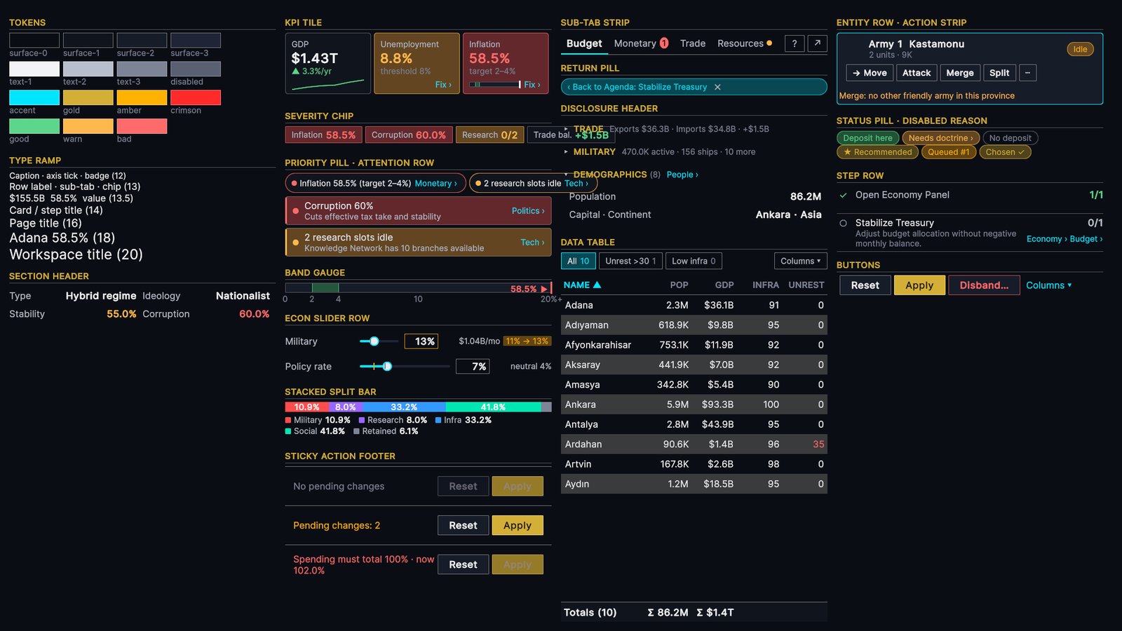Apply the 'Pending changes: 2' footer
This screenshot has height=631, width=1122.
(518, 525)
